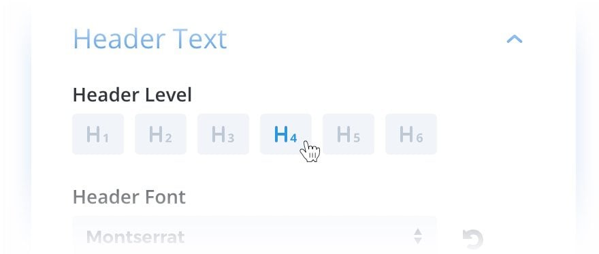Viewport: 599px width, 254px height.
Task: Select the H2 header level
Action: (x=161, y=134)
